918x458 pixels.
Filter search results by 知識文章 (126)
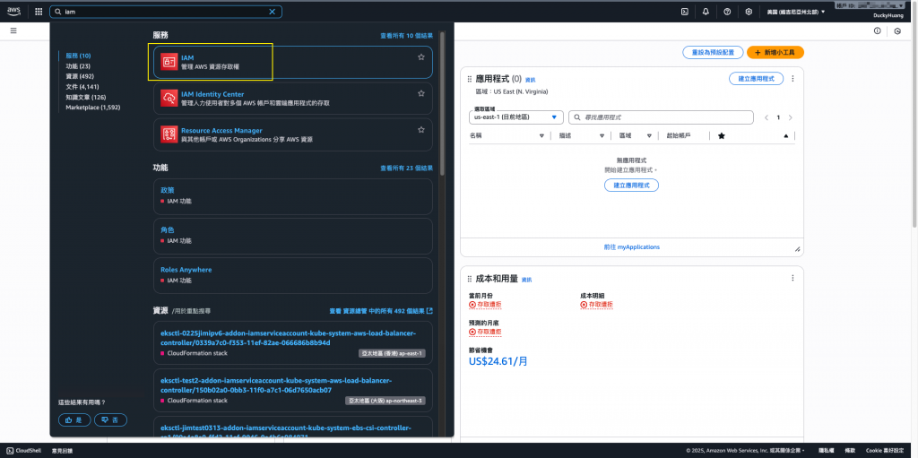tap(85, 97)
